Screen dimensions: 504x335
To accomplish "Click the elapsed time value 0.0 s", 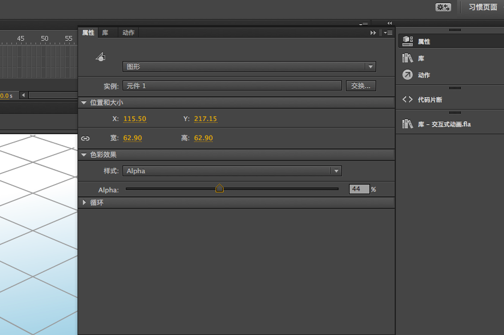I will (x=6, y=96).
